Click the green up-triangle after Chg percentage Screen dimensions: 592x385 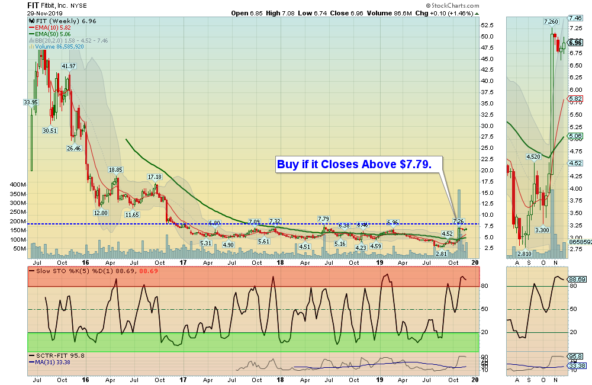pos(477,13)
